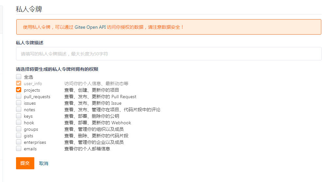Submit the form with the 提交 button

click(x=25, y=163)
